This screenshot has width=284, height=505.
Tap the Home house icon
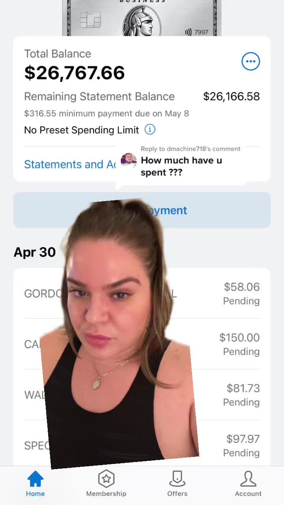tap(35, 479)
